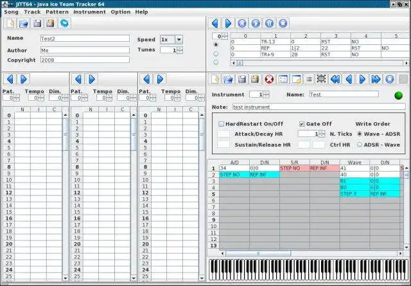
Task: Open the Option menu
Action: 120,12
